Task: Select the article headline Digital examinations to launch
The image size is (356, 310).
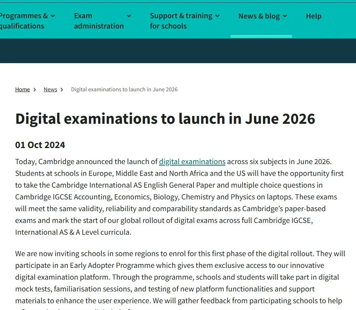Action: pos(165,118)
